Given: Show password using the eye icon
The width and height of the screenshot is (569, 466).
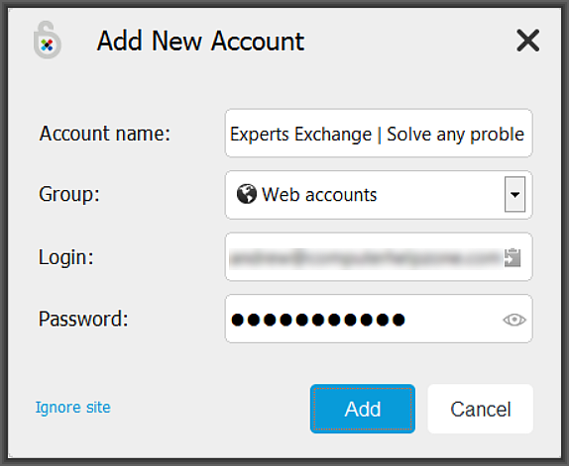Looking at the screenshot, I should 514,320.
